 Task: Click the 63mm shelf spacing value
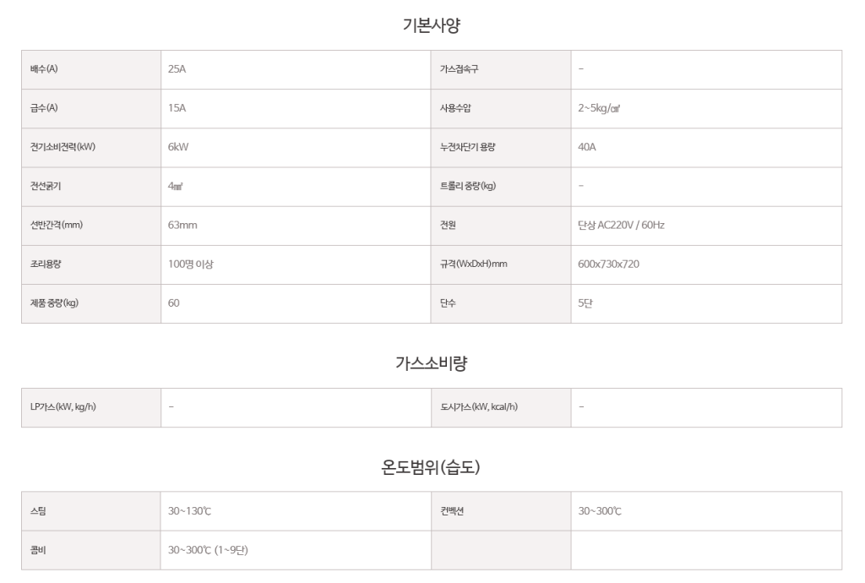coord(182,225)
